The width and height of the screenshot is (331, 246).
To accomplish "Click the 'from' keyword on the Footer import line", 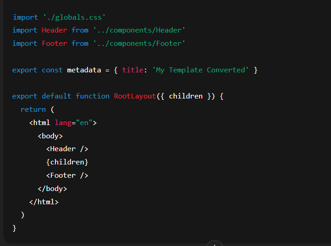I will tap(80, 44).
